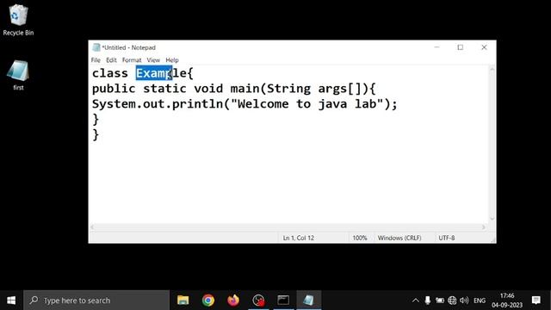Place cursor in 'public static void' text
551x310 pixels.
point(158,89)
